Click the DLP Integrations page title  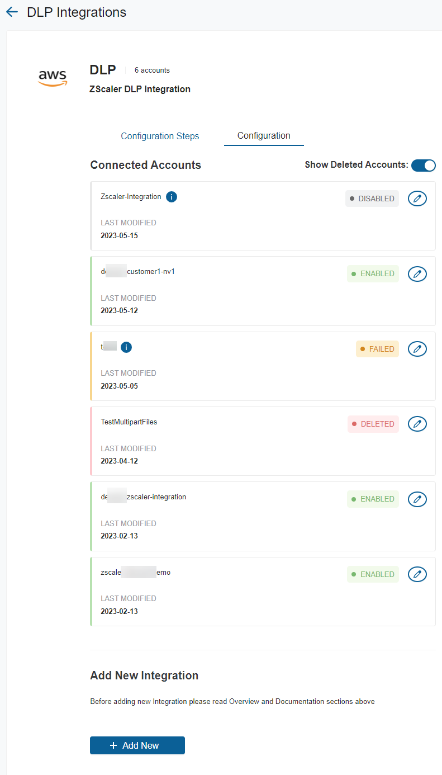[76, 12]
